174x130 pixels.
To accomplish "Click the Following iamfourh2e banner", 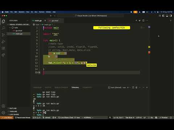I will pyautogui.click(x=112, y=28).
